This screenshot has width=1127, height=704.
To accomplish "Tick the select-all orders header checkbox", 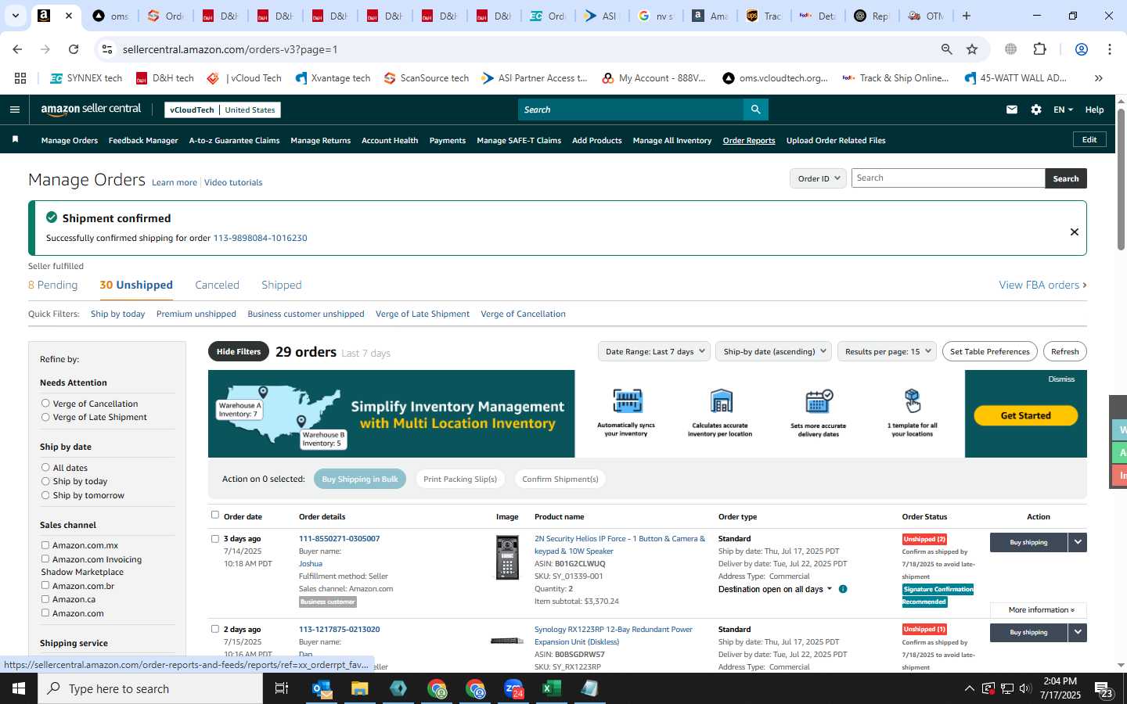I will [215, 515].
